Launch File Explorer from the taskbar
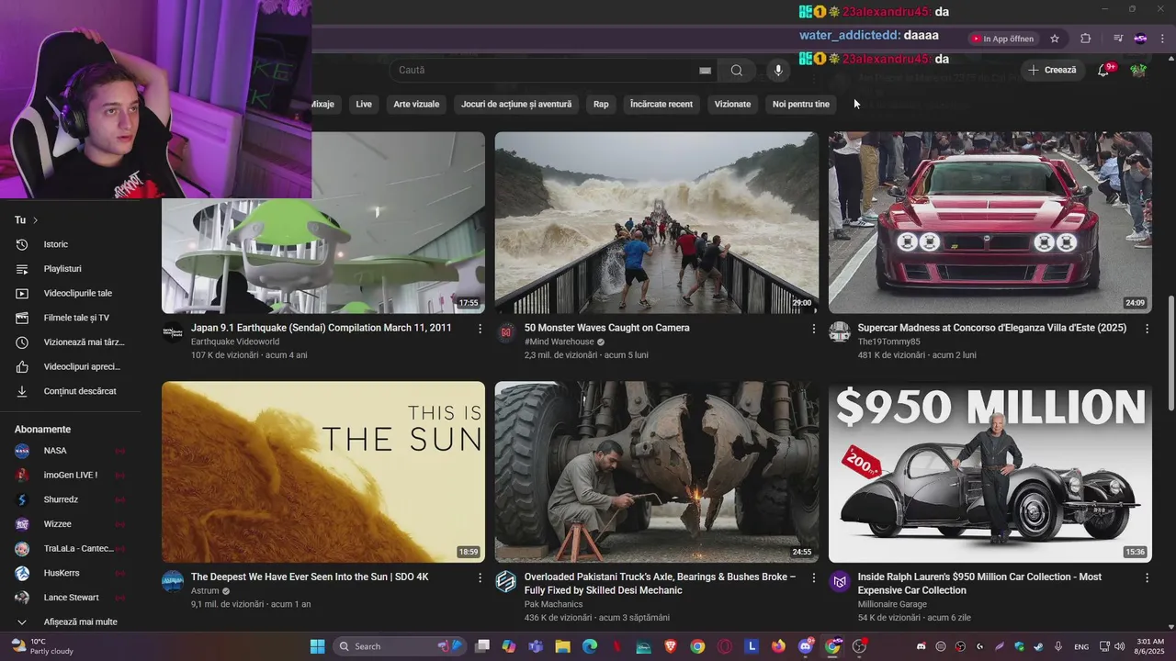 click(562, 646)
